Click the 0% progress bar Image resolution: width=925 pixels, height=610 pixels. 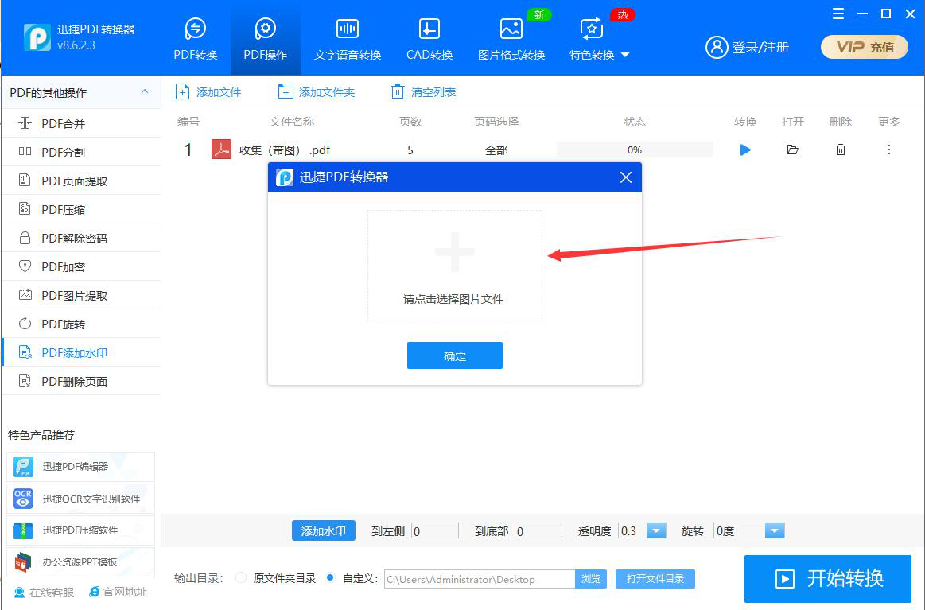tap(635, 150)
